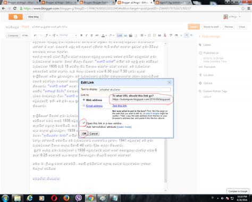Click into the 'Text to display' field
Screen dimensions: 252x202
[135, 90]
